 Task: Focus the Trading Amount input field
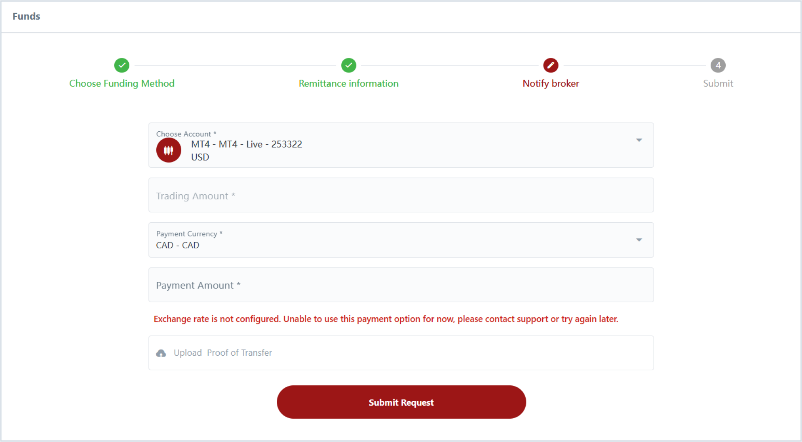(x=401, y=195)
